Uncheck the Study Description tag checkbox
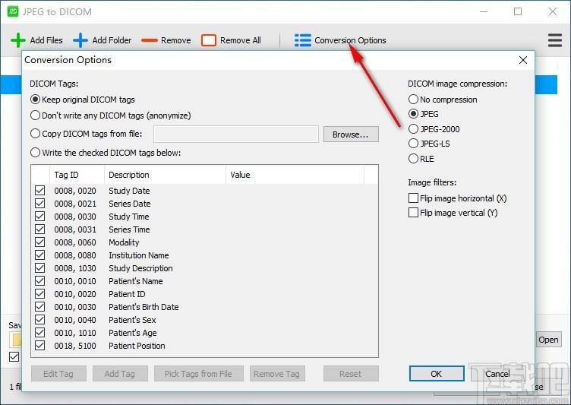 [40, 268]
